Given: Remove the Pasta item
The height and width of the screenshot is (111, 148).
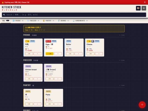Looking at the screenshot, I should (58, 104).
